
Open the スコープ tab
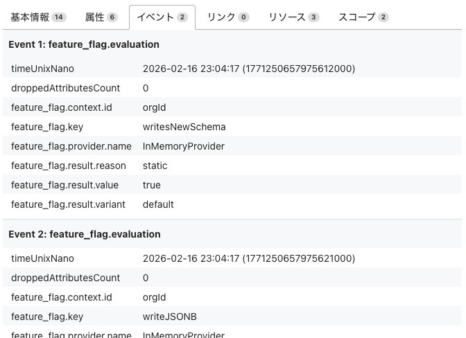[x=363, y=17]
